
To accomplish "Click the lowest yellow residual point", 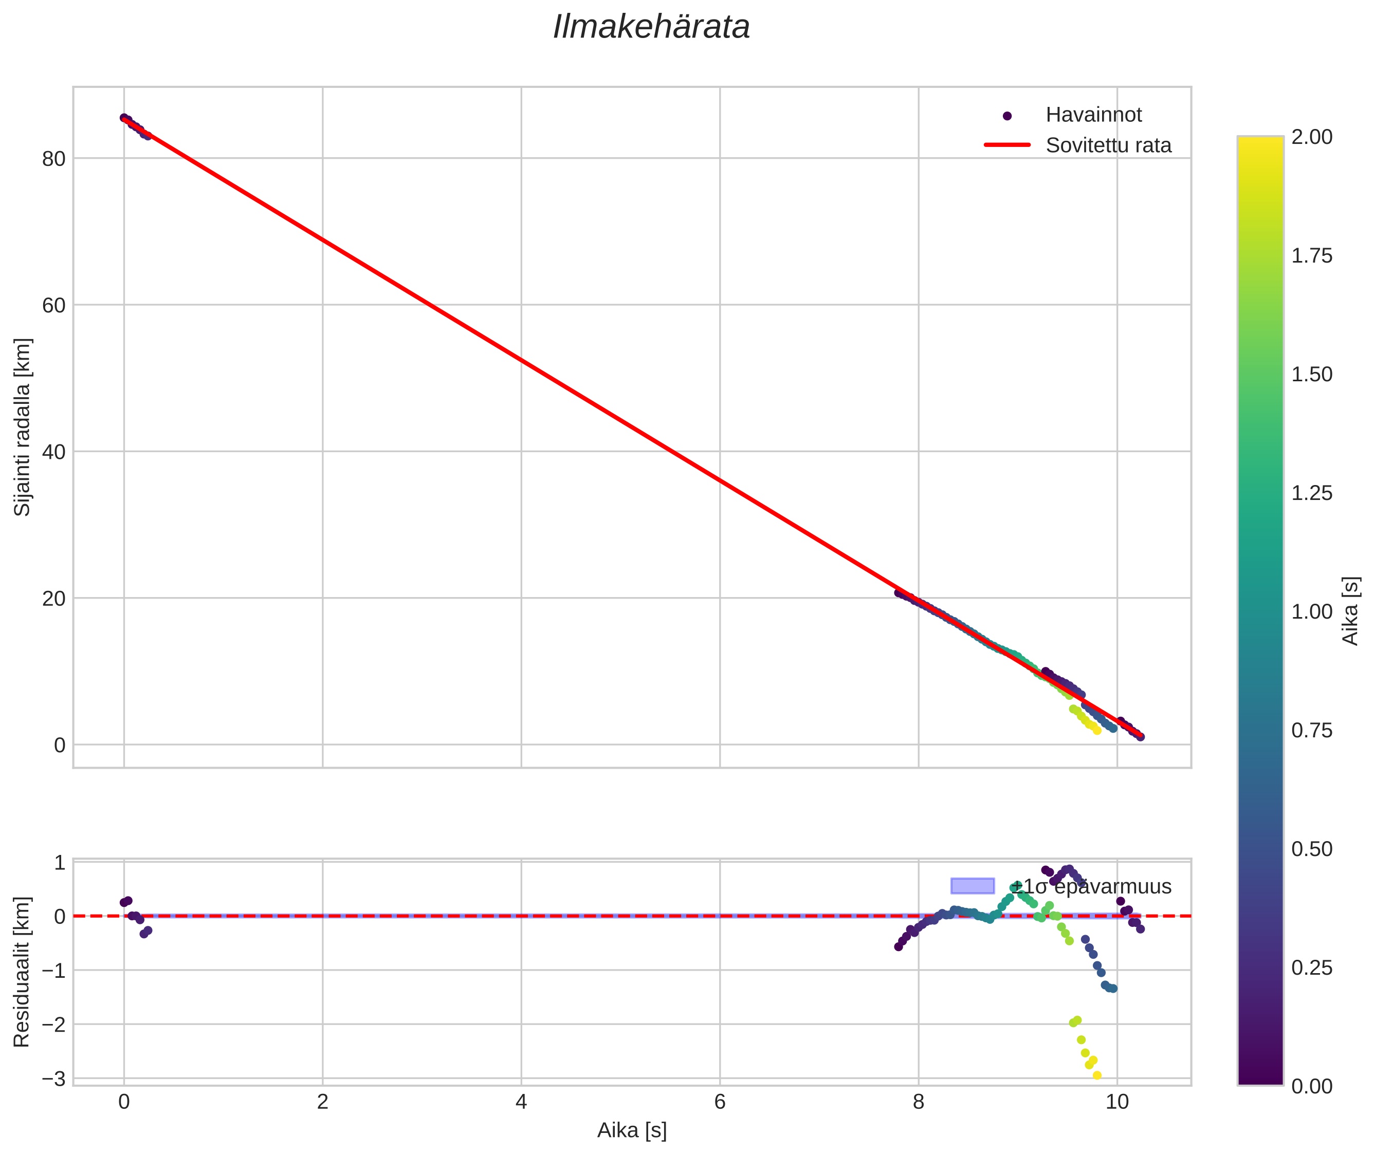I will pos(1097,1075).
